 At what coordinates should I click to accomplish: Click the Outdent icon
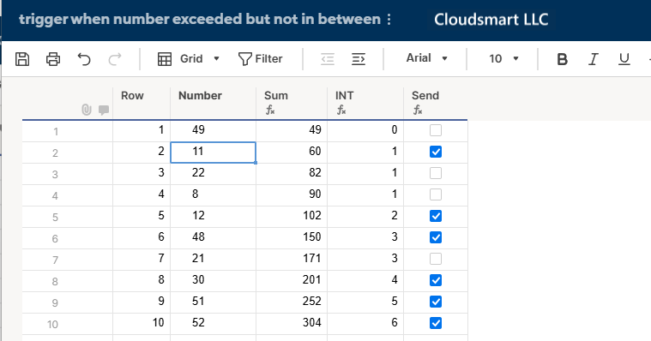click(328, 59)
